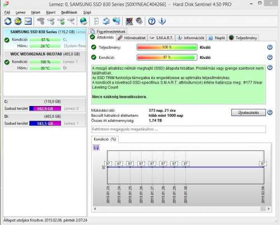Screen dimensions: 280x225
Task: Open the Riport menu
Action: (50, 12)
